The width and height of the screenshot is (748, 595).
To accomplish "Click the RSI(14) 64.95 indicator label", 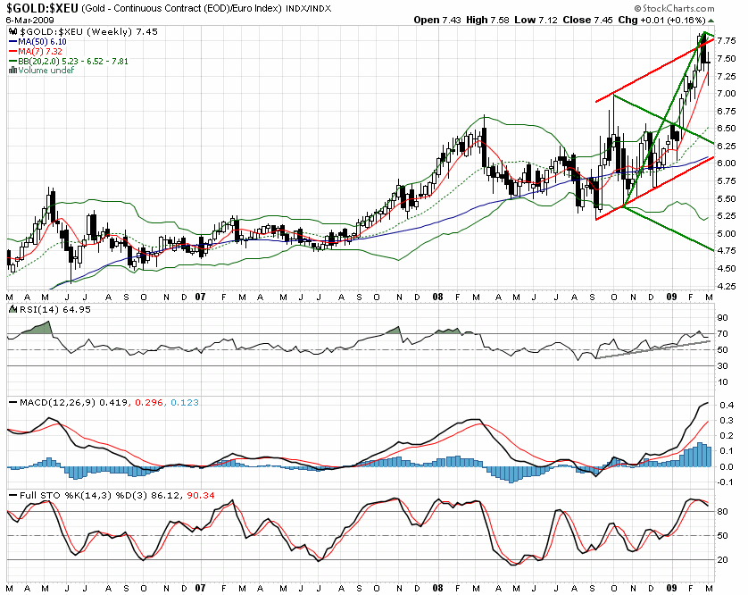I will click(x=54, y=309).
